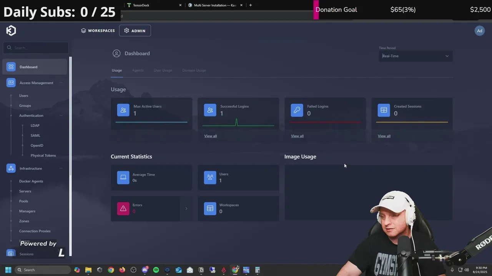Open the Admin top navigation

pyautogui.click(x=135, y=31)
